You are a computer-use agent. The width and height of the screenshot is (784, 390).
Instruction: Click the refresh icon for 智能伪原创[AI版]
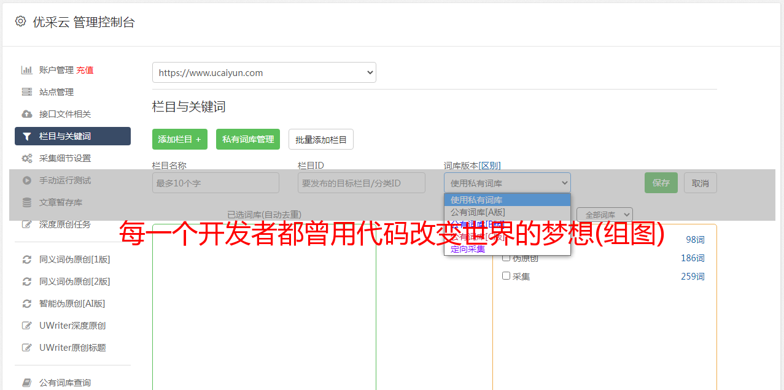point(26,304)
